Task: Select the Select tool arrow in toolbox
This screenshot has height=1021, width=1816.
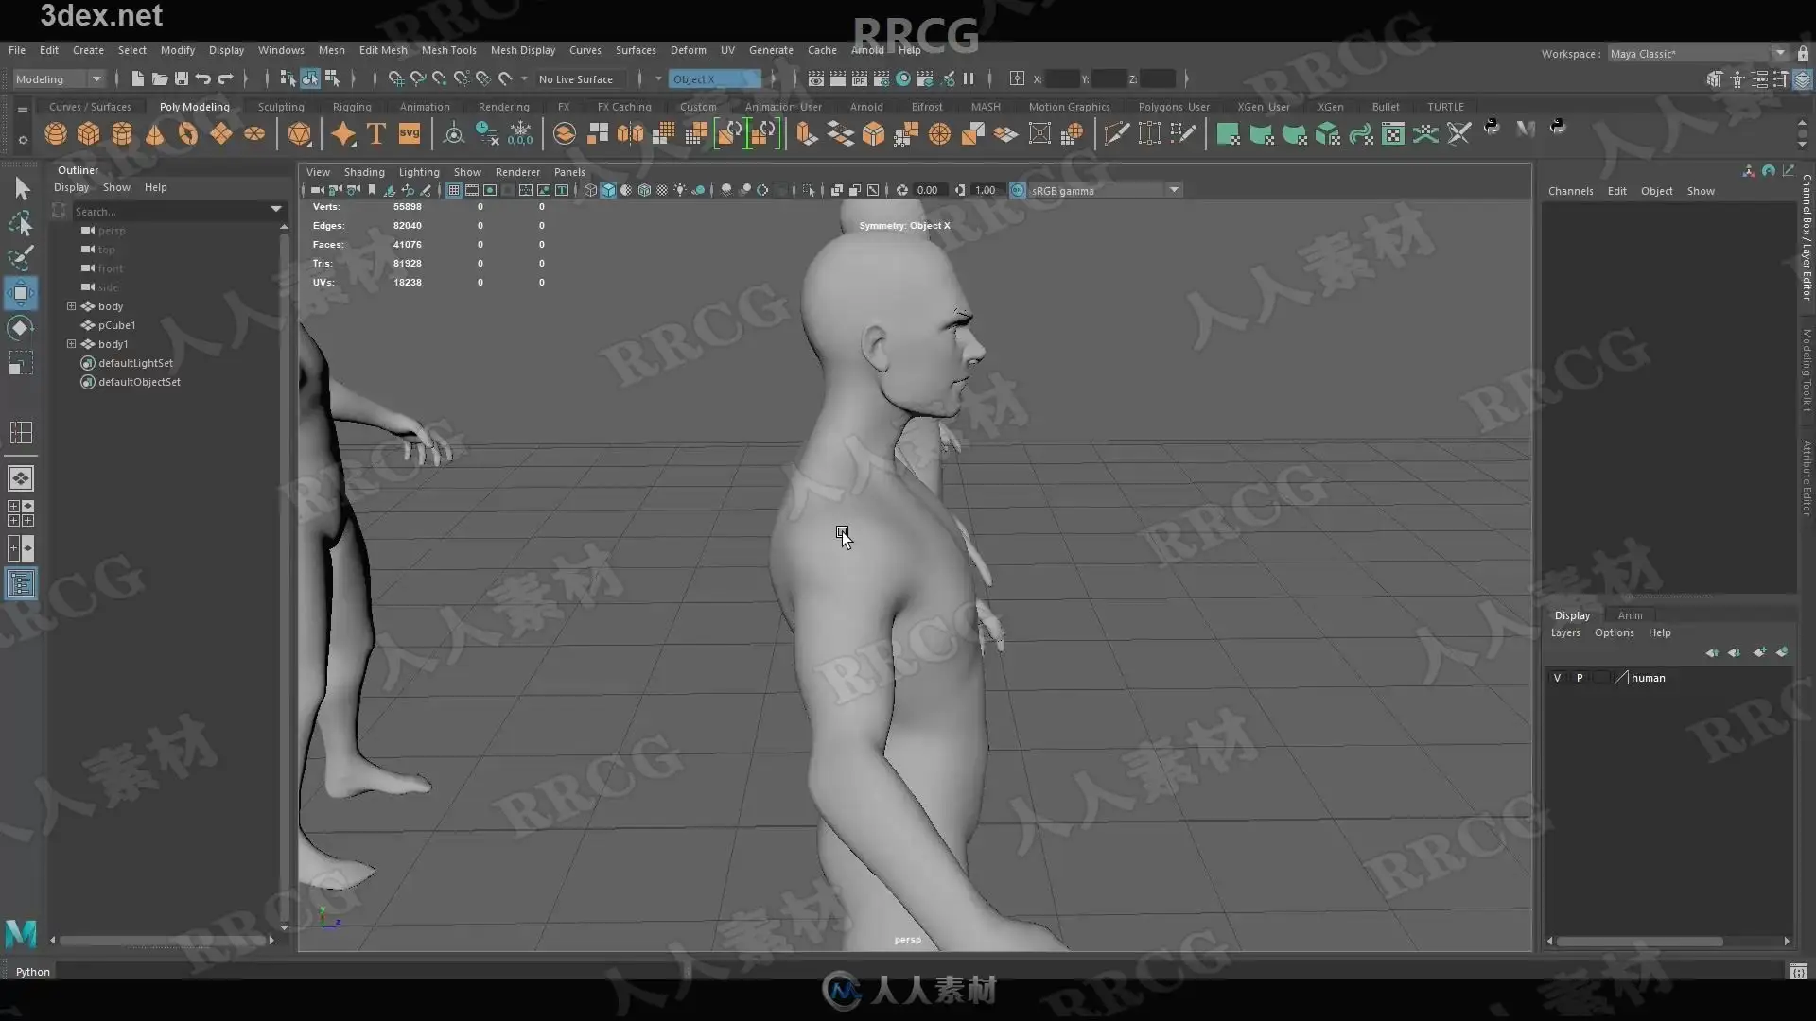Action: (21, 189)
